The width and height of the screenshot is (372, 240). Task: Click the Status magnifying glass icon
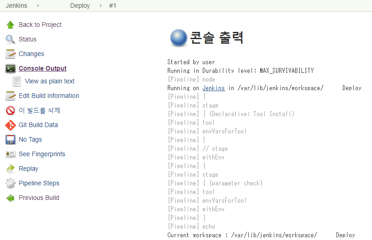(x=10, y=39)
